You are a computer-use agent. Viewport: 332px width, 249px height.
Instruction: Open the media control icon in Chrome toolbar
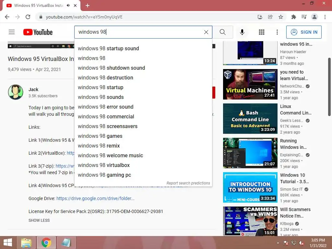pyautogui.click(x=304, y=17)
